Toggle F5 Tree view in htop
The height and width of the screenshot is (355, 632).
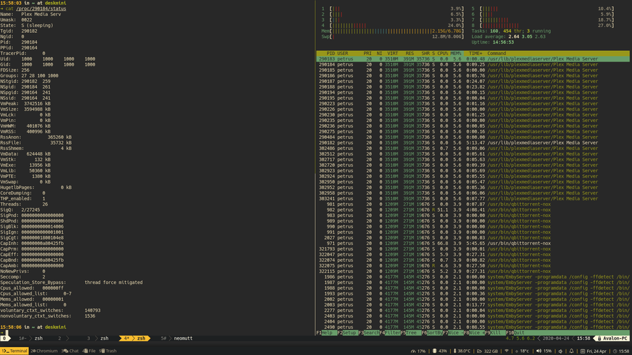click(411, 333)
